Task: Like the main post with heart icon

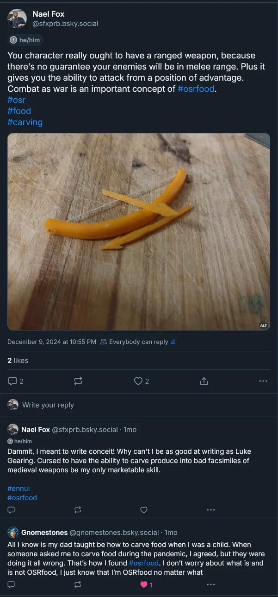Action: pos(138,381)
